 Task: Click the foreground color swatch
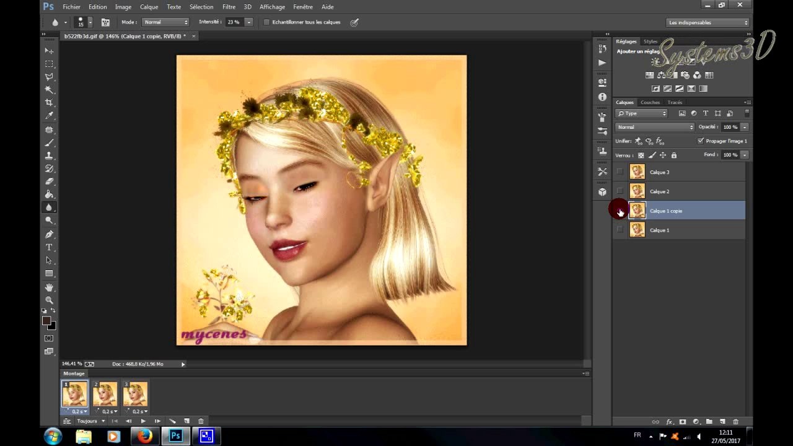46,321
